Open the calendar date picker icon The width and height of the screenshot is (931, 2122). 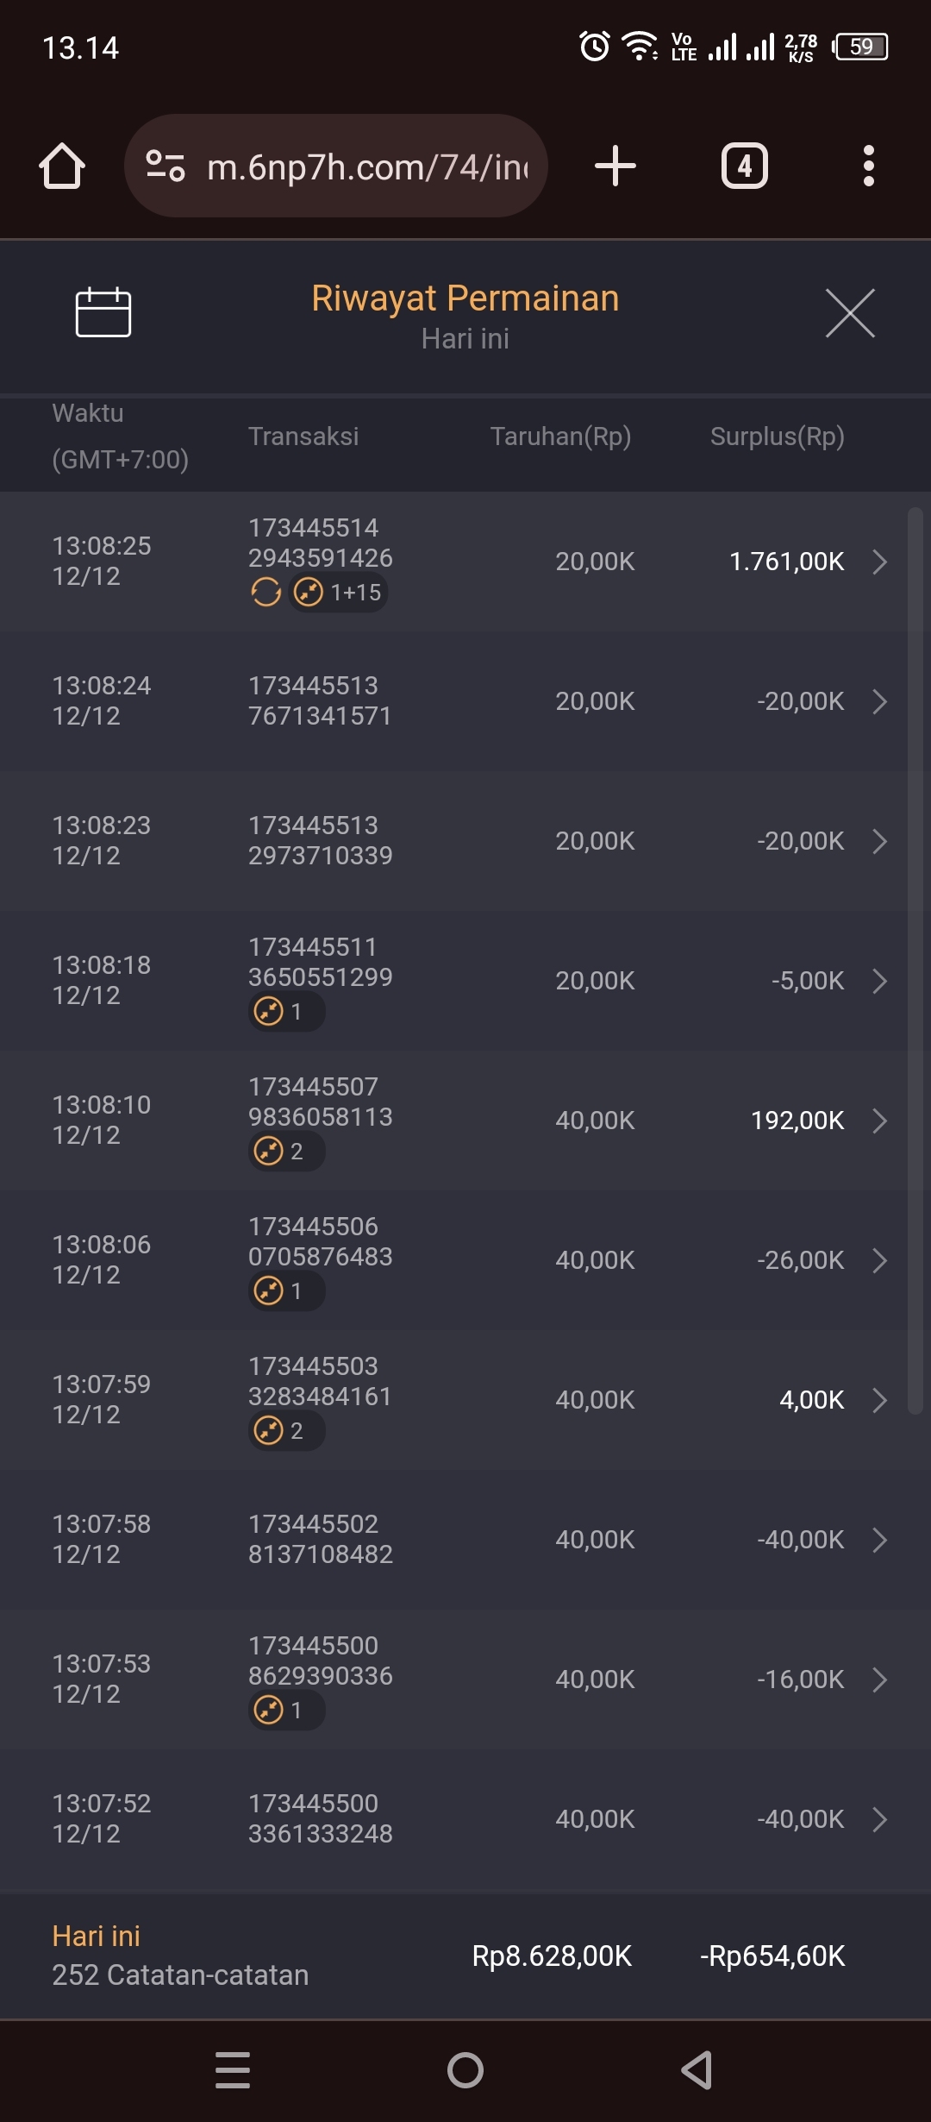(x=103, y=311)
